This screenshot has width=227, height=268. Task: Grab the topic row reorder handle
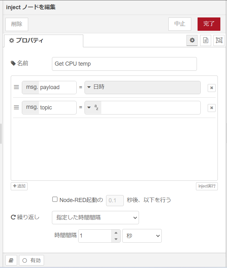pos(16,107)
